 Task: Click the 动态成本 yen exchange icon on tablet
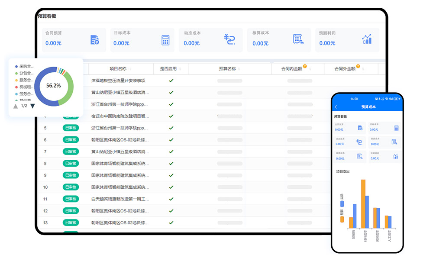(230, 39)
